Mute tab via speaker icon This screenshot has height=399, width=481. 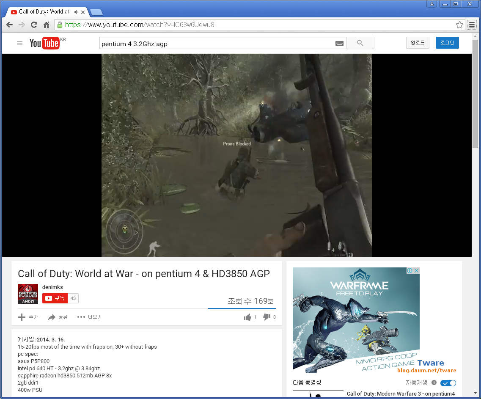pos(76,12)
